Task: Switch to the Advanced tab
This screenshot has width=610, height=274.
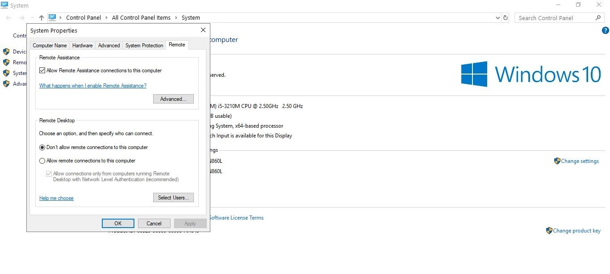Action: (109, 46)
